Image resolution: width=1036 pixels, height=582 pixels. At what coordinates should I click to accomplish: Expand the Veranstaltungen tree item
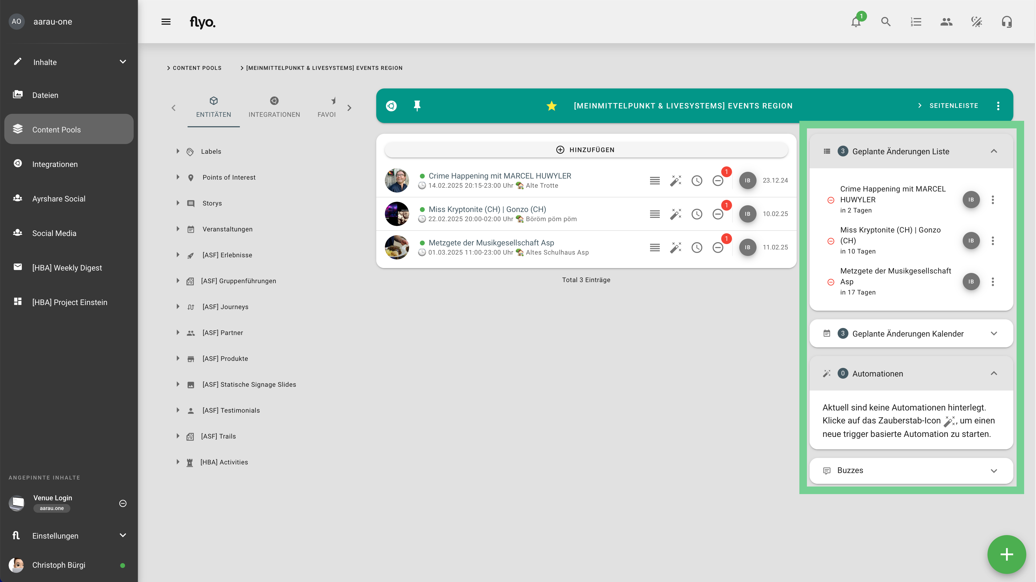tap(178, 229)
